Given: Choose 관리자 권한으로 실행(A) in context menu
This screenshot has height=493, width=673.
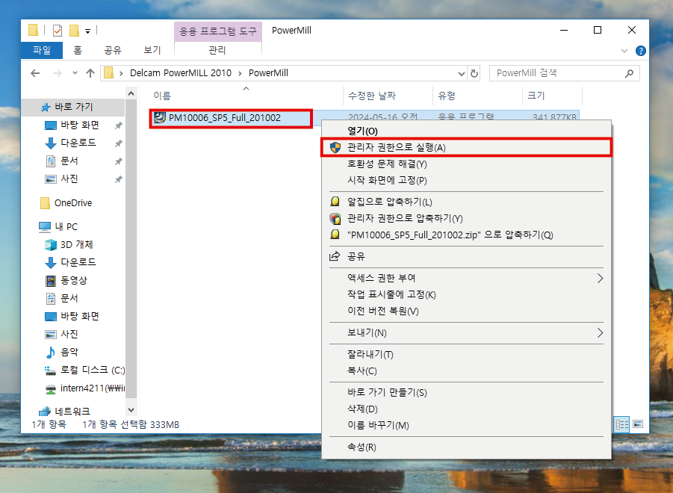Looking at the screenshot, I should [x=467, y=148].
